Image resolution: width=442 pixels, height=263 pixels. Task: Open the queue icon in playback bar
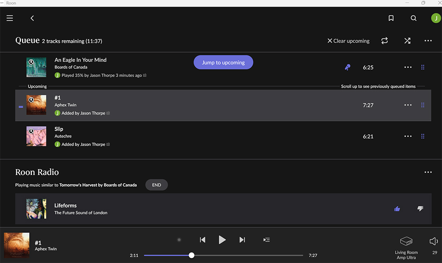(x=267, y=240)
